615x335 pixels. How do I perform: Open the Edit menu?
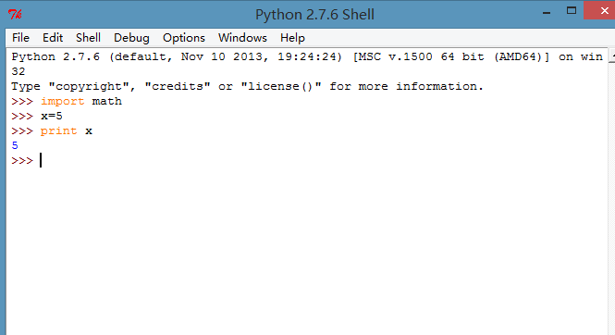[53, 38]
